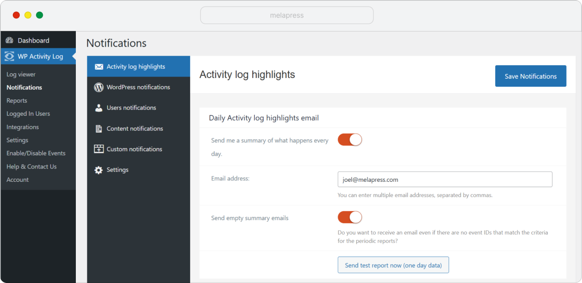The image size is (582, 283).
Task: Click the yellow minimize window button
Action: (28, 15)
